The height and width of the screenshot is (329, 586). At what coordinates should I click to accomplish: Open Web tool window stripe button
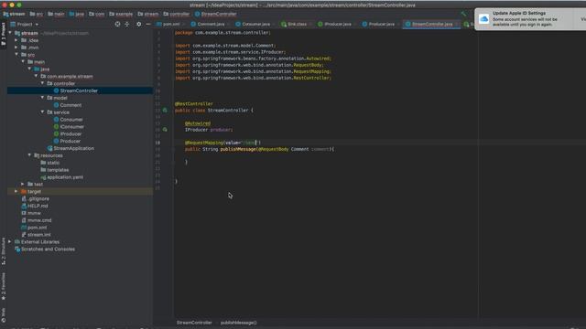point(4,315)
